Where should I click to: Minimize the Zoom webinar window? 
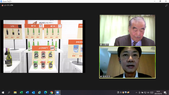tap(155, 1)
